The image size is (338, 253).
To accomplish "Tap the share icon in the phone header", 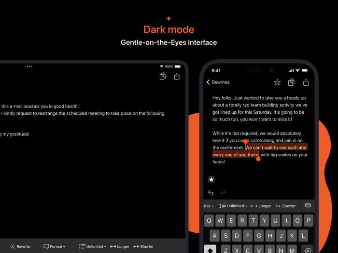I will [306, 82].
